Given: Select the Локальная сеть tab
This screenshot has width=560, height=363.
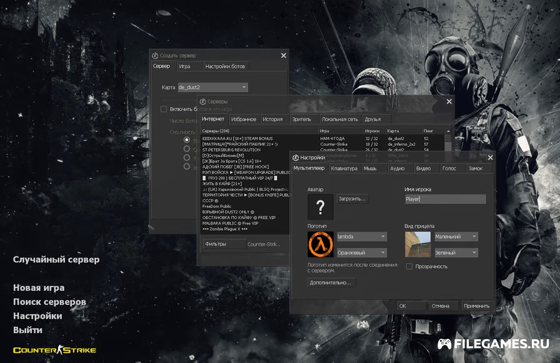Looking at the screenshot, I should (x=340, y=119).
